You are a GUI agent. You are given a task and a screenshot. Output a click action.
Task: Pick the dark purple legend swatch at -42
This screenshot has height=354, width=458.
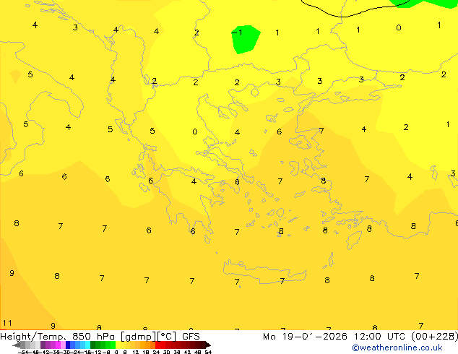tap(43, 345)
